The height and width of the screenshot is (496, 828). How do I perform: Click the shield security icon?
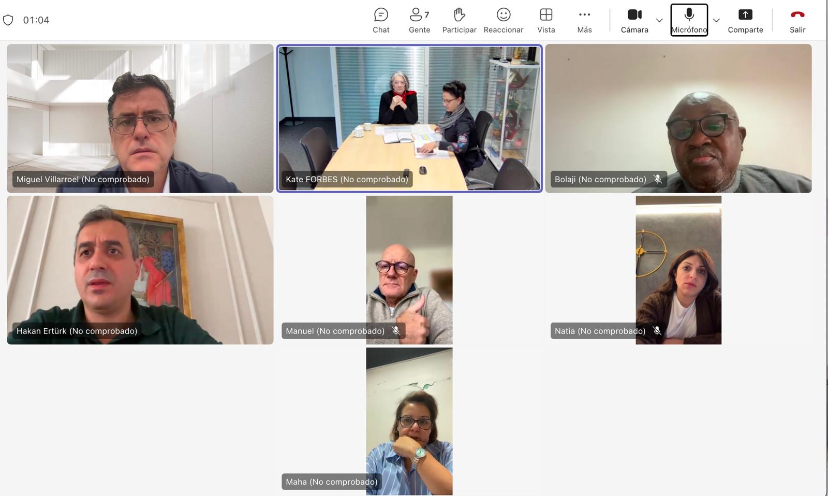[8, 20]
